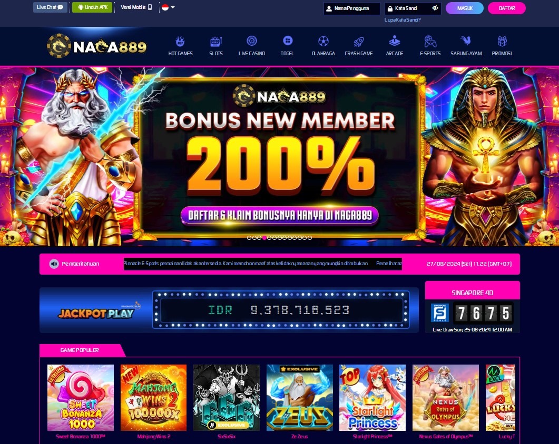
Task: Click the DAFTAR register button
Action: tap(507, 8)
